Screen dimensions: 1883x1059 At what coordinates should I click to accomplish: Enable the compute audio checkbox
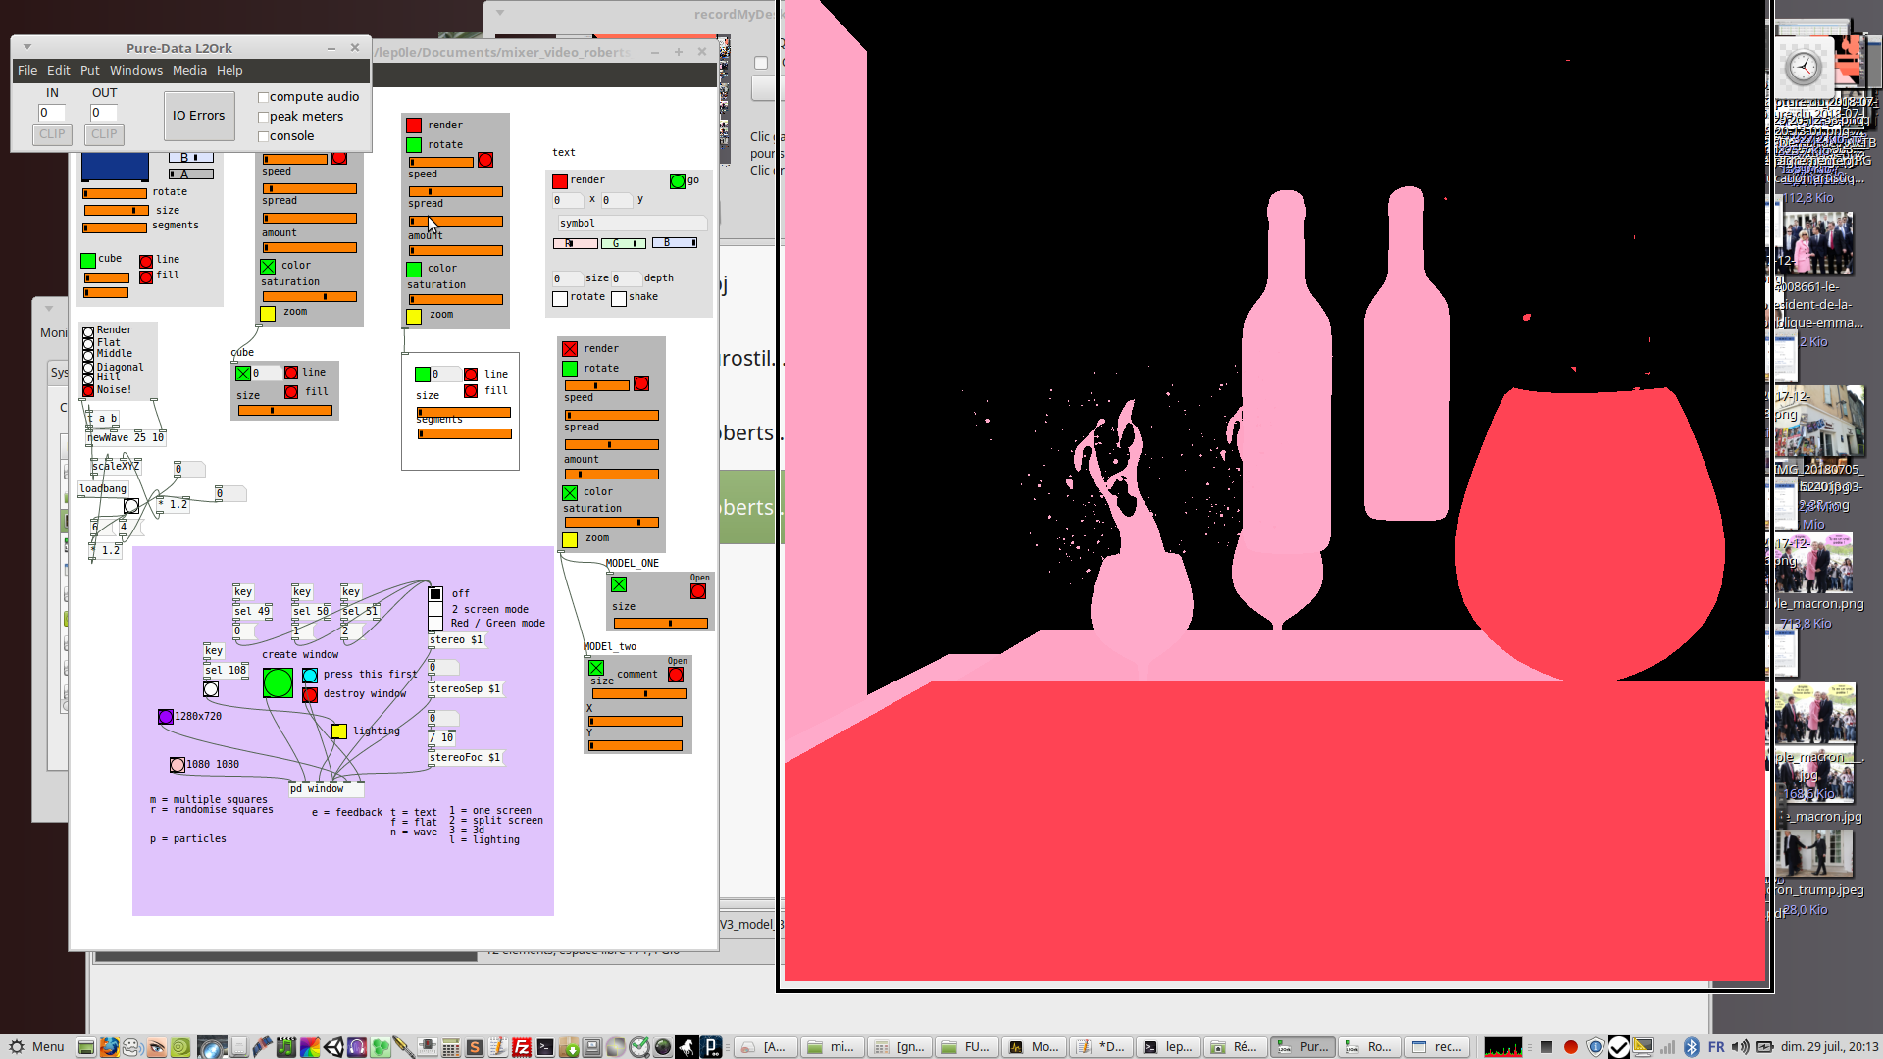[x=263, y=97]
